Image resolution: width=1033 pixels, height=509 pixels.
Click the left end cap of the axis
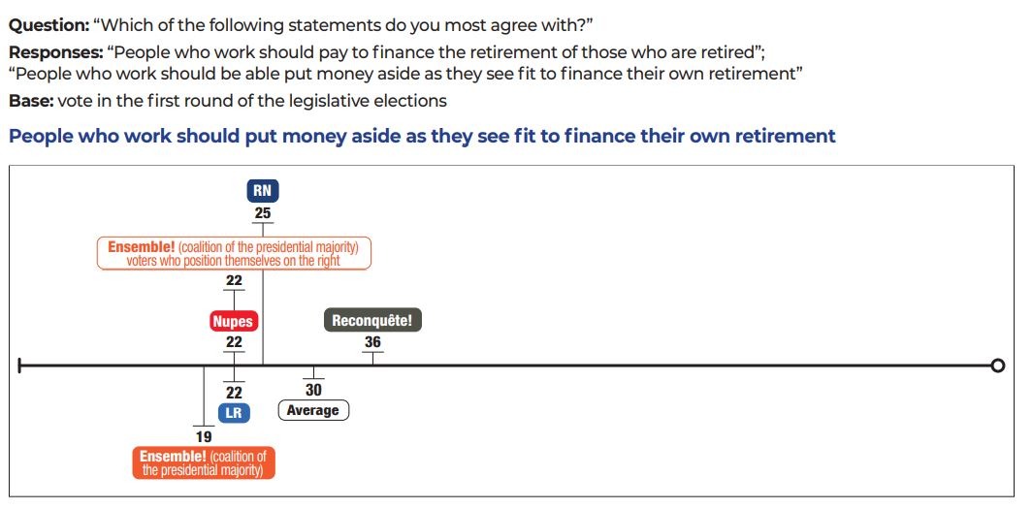pyautogui.click(x=19, y=366)
